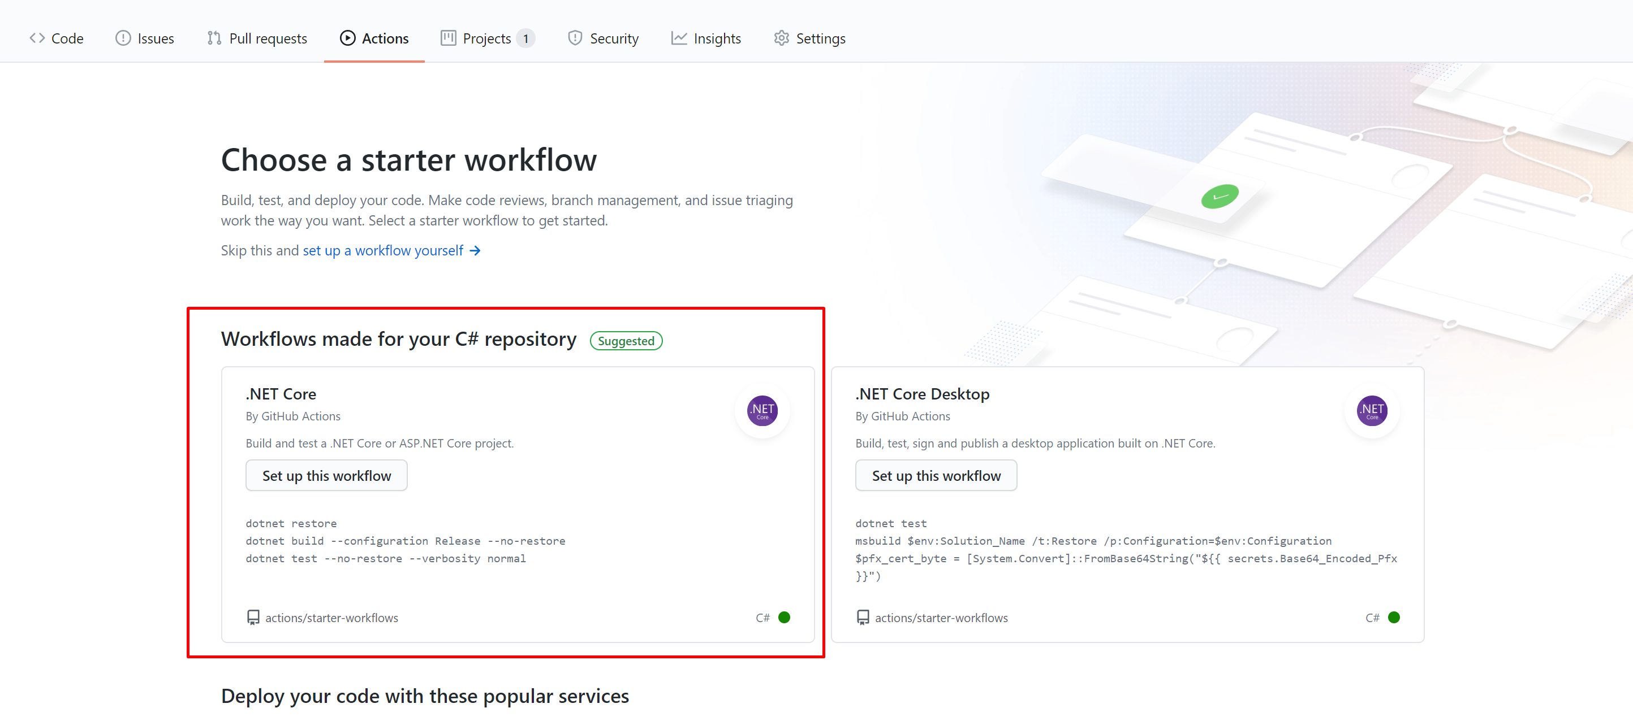This screenshot has width=1633, height=721.
Task: Click the Actions play-circle icon
Action: click(x=347, y=38)
